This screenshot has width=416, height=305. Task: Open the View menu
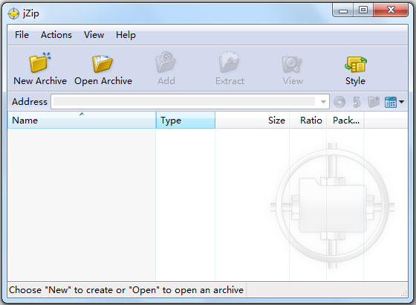(94, 35)
